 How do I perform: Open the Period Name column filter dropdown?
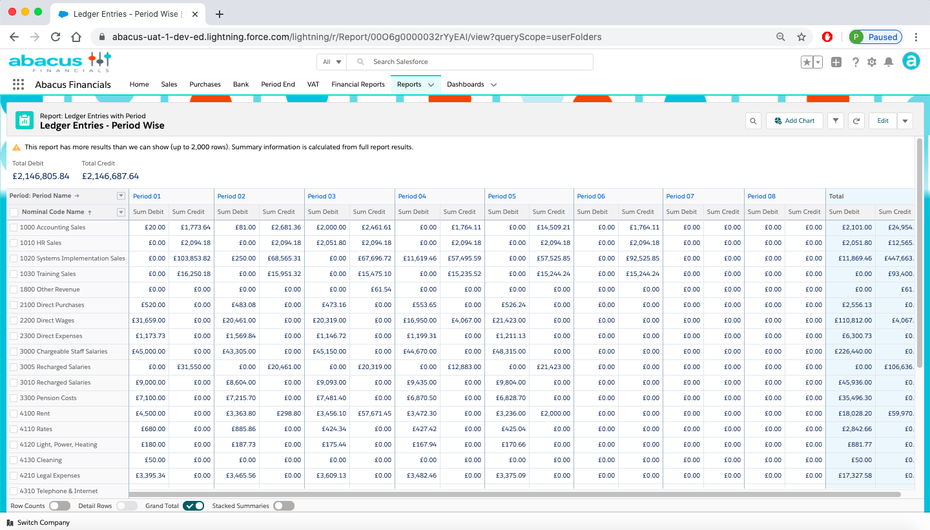tap(121, 196)
